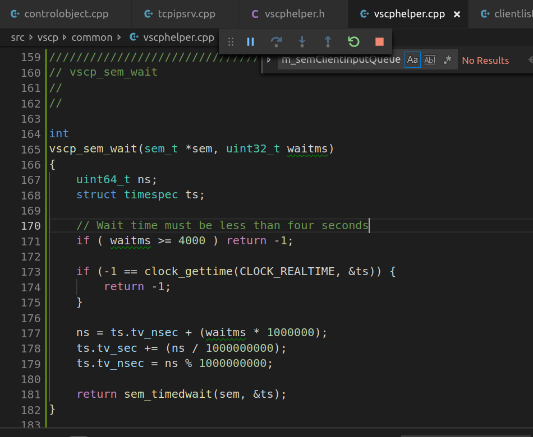Open the common breadcrumb folder

[92, 38]
